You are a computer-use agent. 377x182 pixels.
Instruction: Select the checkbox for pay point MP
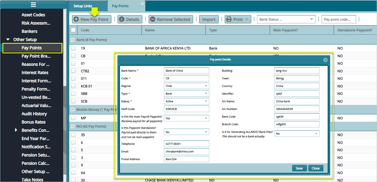73,118
